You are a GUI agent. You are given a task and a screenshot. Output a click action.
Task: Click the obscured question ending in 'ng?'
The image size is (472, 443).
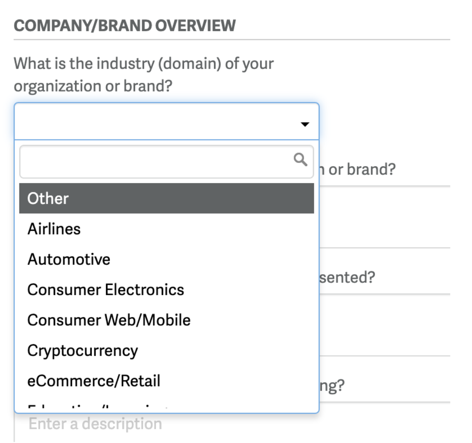(332, 385)
